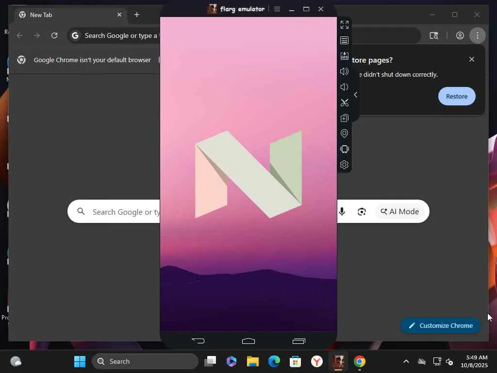Click the Google Lens search icon in Chrome toolbar

pyautogui.click(x=433, y=35)
